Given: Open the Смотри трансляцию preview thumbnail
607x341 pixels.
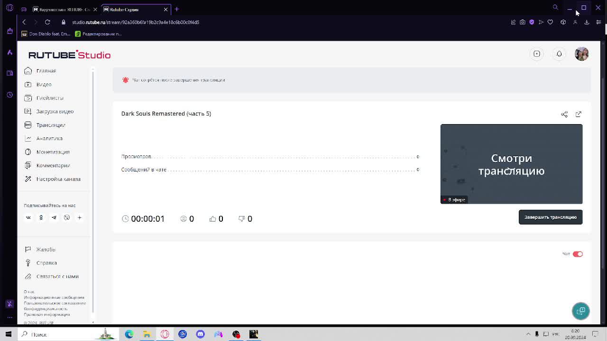Looking at the screenshot, I should point(511,164).
